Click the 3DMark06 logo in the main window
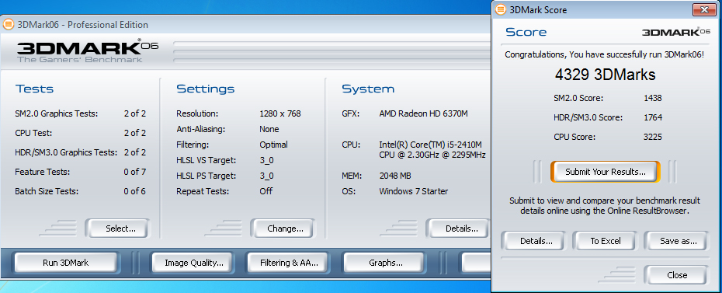 click(88, 51)
